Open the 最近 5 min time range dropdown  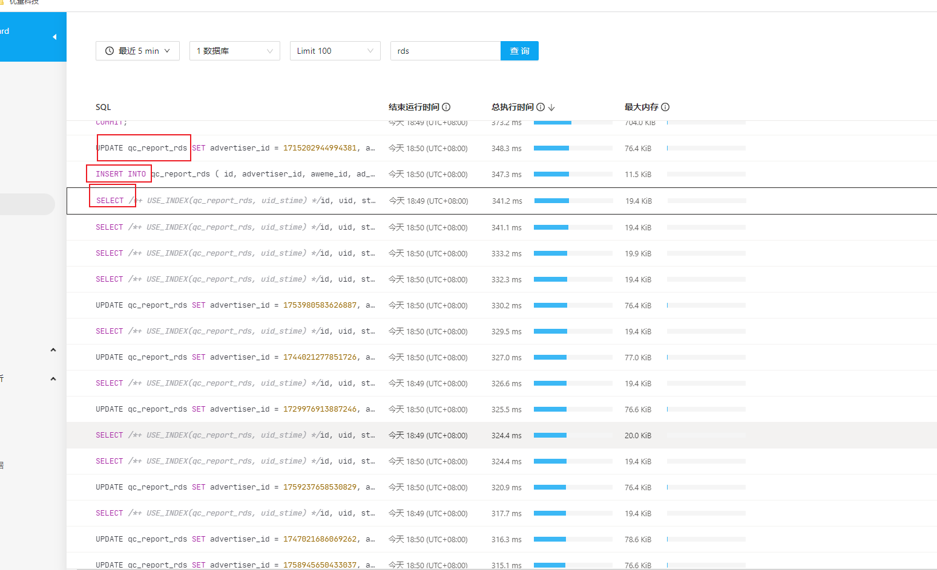(137, 51)
